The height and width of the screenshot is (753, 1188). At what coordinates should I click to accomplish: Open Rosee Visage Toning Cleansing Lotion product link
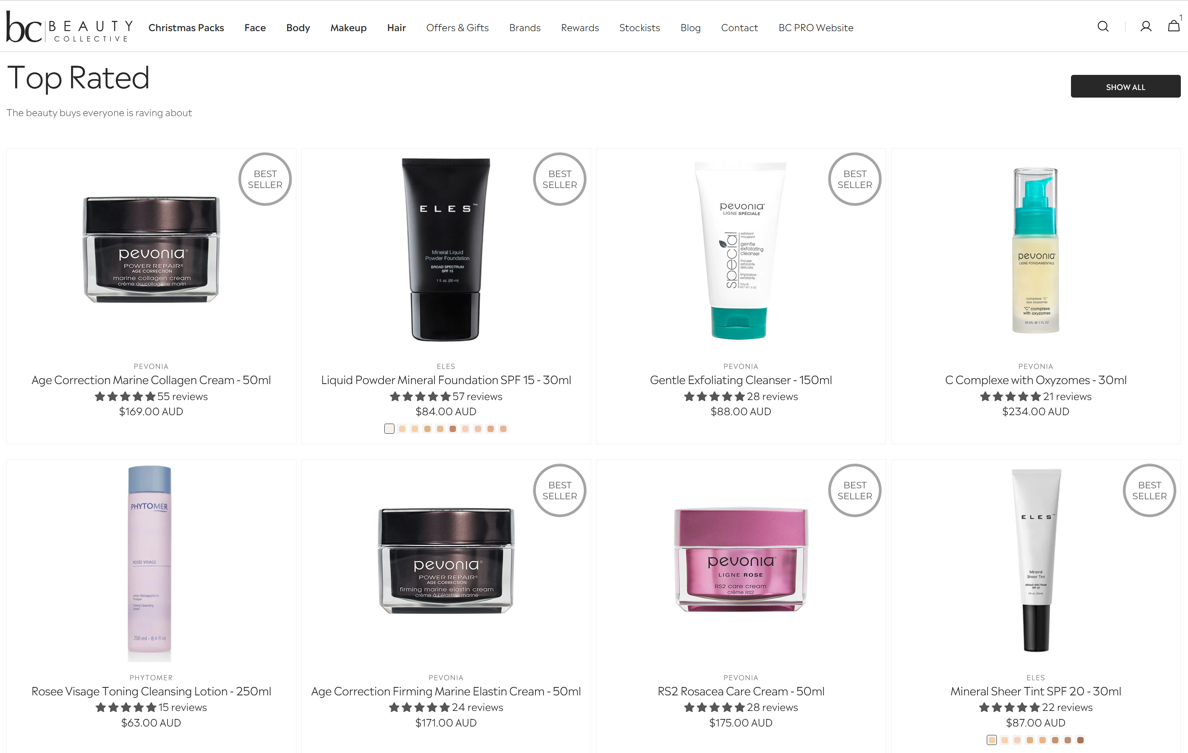(151, 691)
